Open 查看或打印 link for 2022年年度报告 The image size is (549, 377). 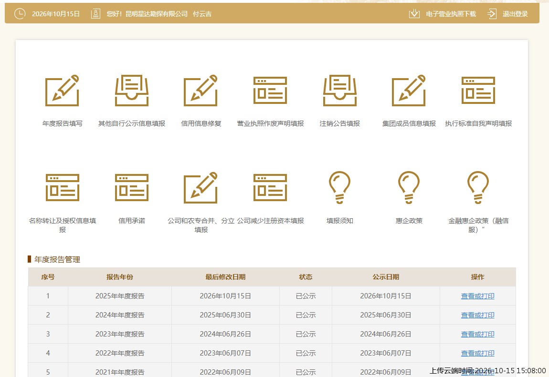477,353
